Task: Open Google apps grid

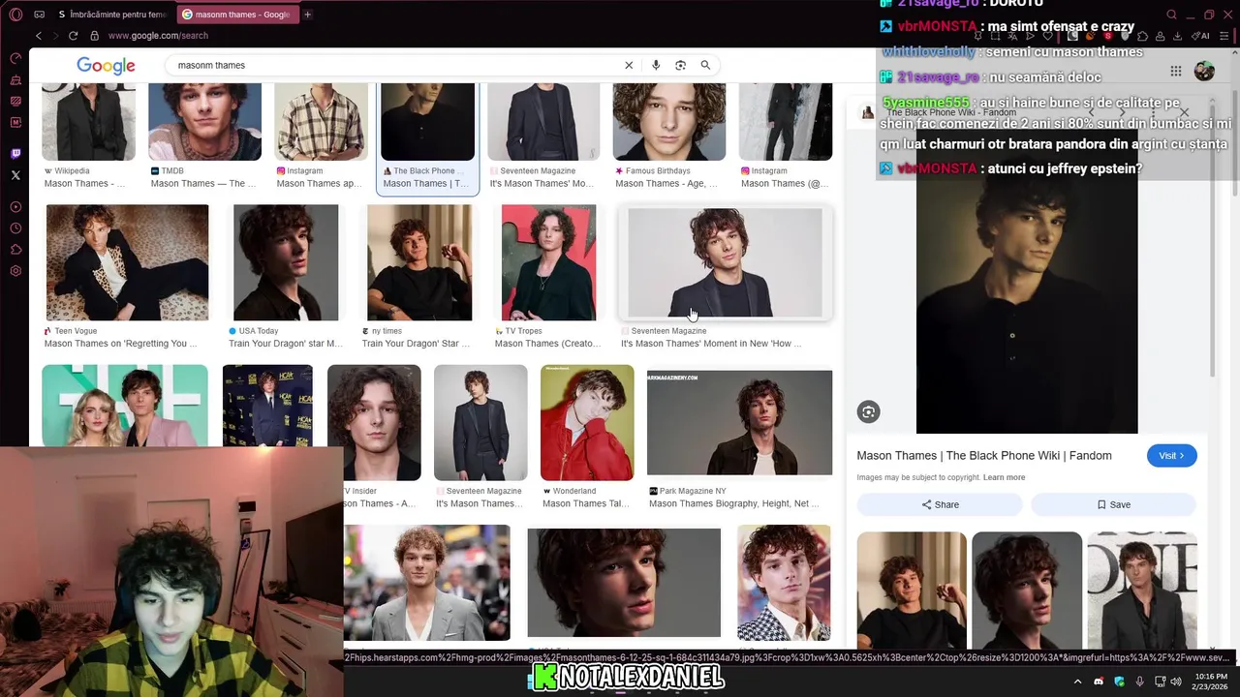Action: (x=1175, y=71)
